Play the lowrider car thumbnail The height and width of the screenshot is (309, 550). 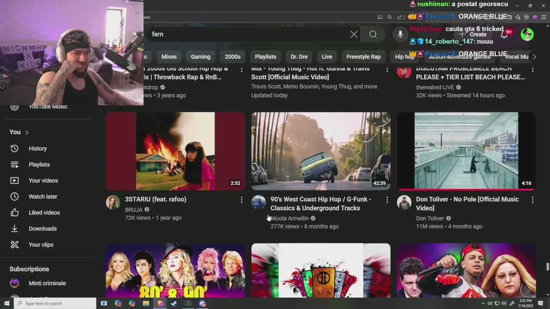321,151
